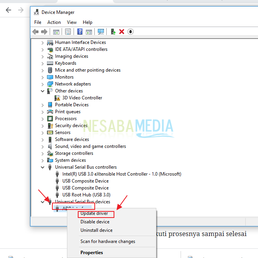Select the 3D Video Controller device
Viewport: 258px width, 258px height.
82,98
